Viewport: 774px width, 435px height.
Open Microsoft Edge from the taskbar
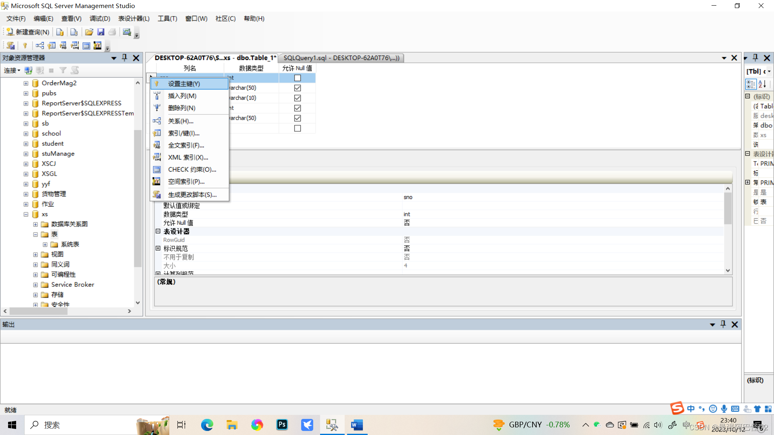[x=207, y=425]
